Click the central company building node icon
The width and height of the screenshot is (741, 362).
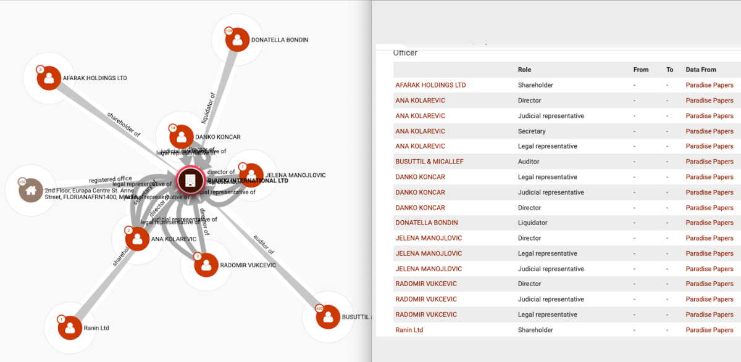click(x=190, y=180)
